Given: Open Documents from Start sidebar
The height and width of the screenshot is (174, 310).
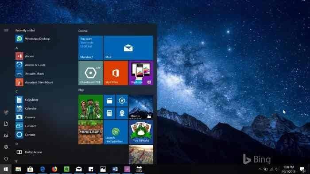Looking at the screenshot, I should tap(6, 124).
